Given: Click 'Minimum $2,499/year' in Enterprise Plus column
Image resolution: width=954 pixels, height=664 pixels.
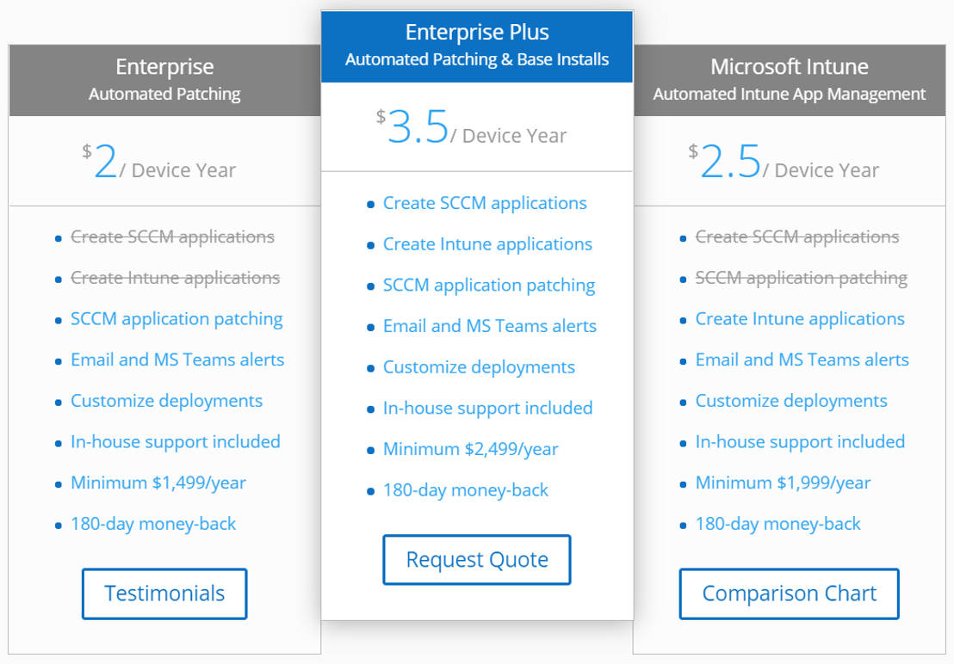Looking at the screenshot, I should (470, 449).
